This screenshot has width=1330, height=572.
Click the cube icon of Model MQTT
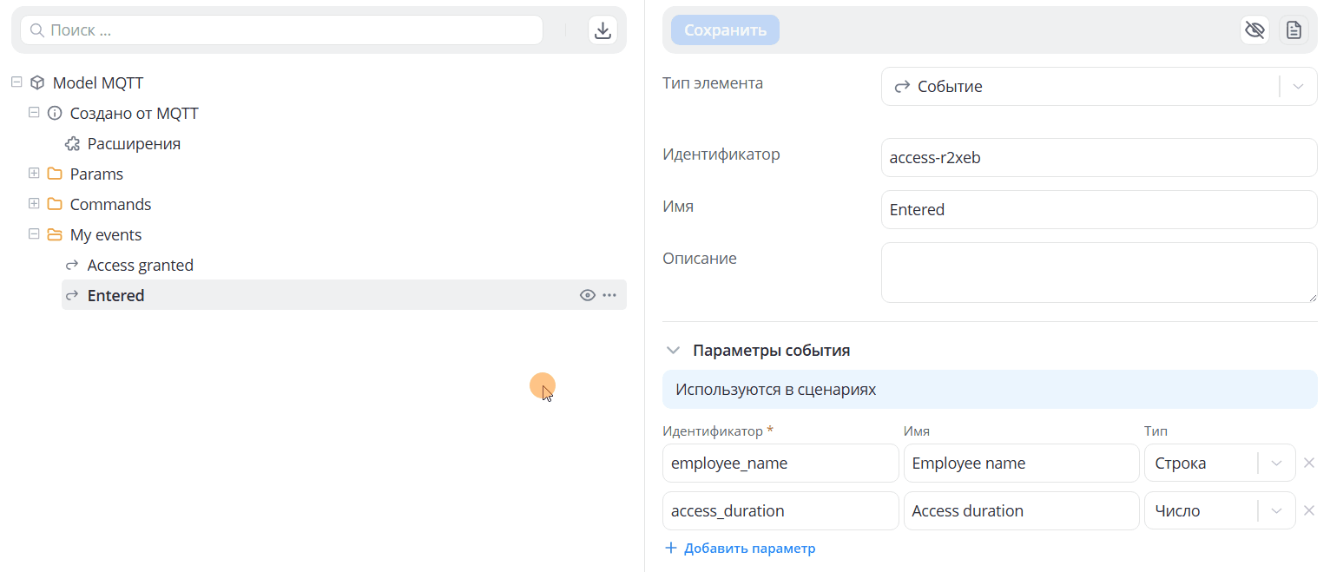pyautogui.click(x=37, y=83)
